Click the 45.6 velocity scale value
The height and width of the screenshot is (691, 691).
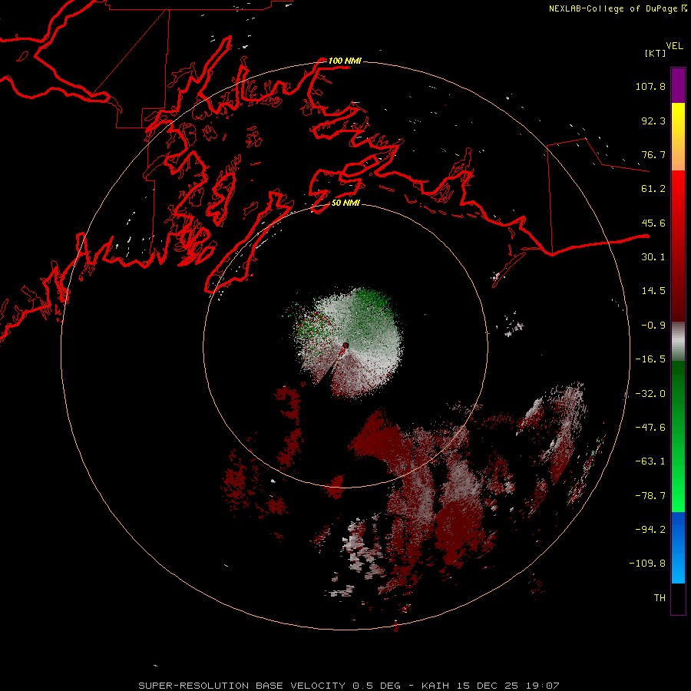pyautogui.click(x=653, y=223)
